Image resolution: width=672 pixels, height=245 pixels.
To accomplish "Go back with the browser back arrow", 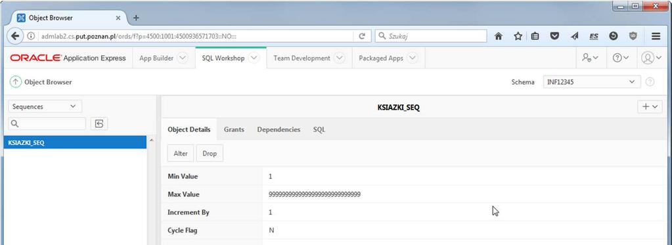I will click(x=15, y=36).
